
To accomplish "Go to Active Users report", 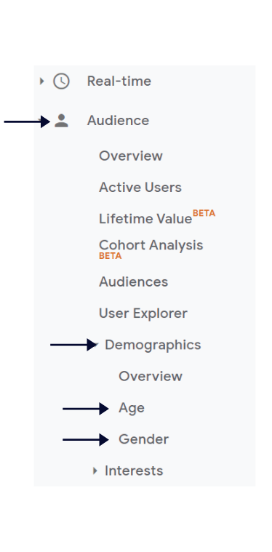I will (140, 188).
